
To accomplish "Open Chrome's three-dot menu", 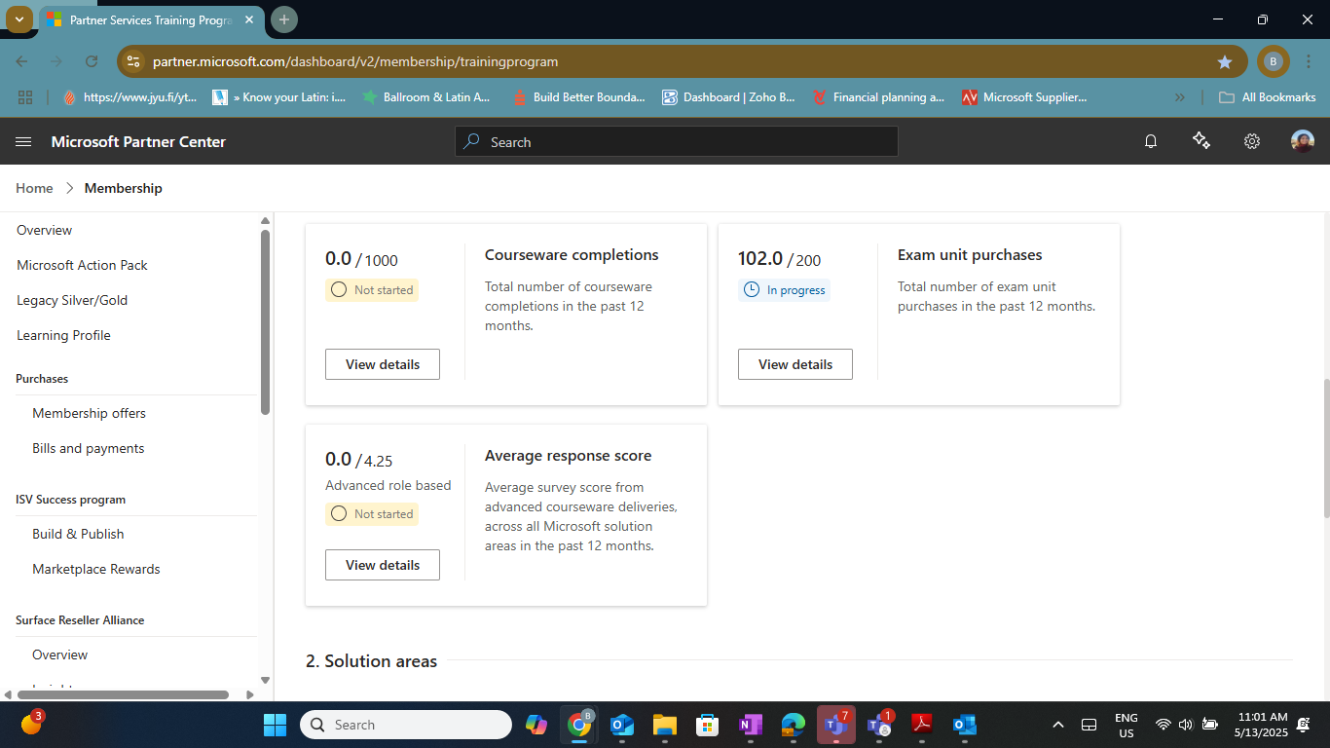I will [x=1308, y=60].
